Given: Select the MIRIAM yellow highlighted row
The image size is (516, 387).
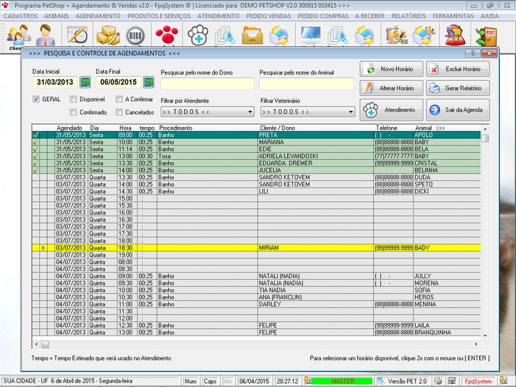Looking at the screenshot, I should coord(256,248).
